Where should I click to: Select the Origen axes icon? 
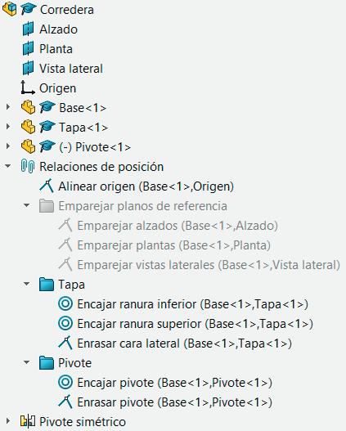pos(28,88)
